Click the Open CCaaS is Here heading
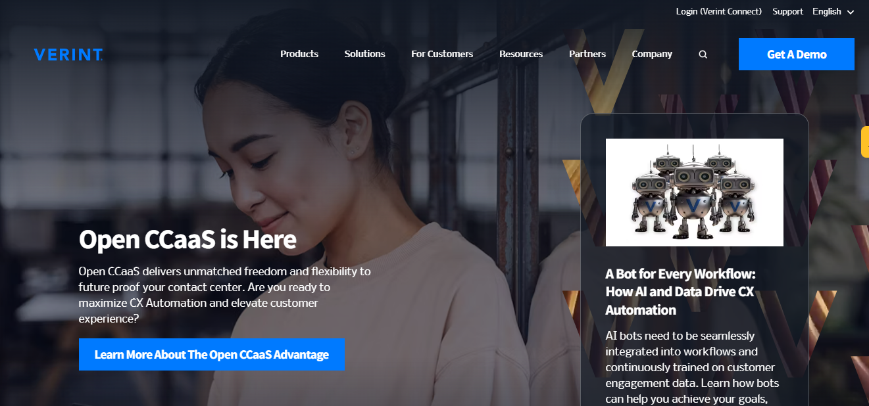The image size is (869, 406). coord(187,240)
